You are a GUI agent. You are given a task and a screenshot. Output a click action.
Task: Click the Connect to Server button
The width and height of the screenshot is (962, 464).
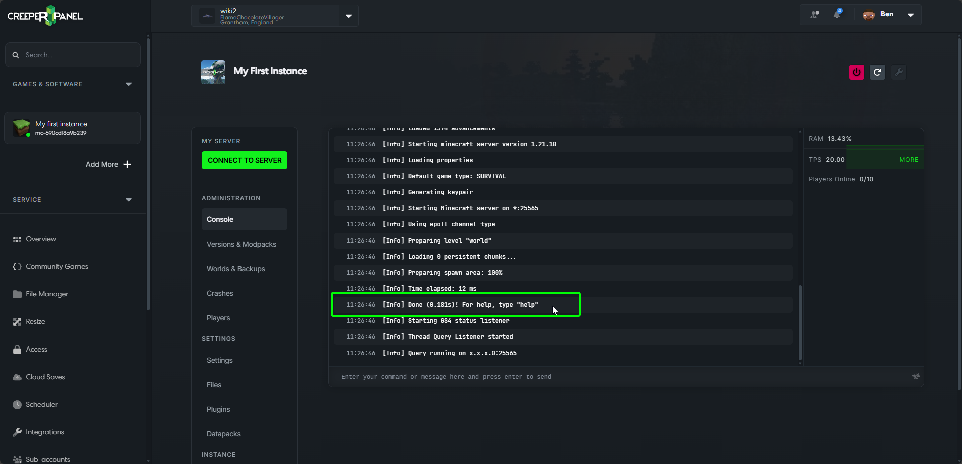tap(245, 160)
